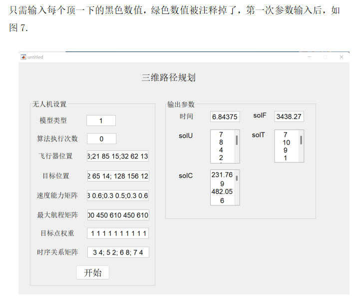Click the 时间 label
This screenshot has height=302, width=358.
(186, 116)
